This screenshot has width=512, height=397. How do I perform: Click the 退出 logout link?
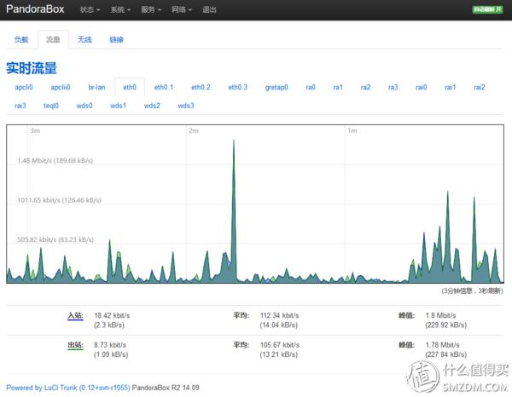209,9
